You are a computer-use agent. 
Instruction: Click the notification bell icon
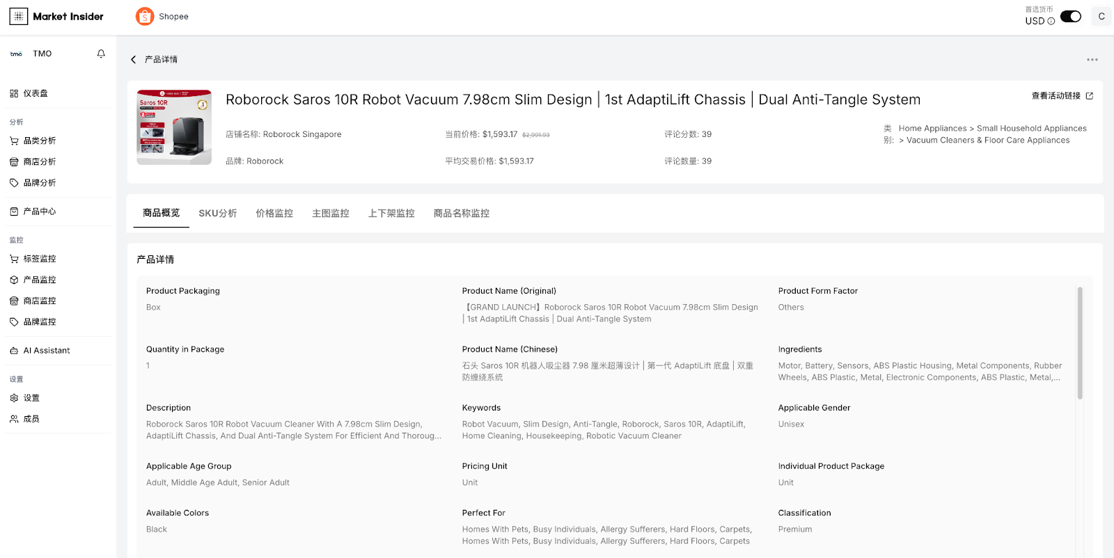pos(101,54)
